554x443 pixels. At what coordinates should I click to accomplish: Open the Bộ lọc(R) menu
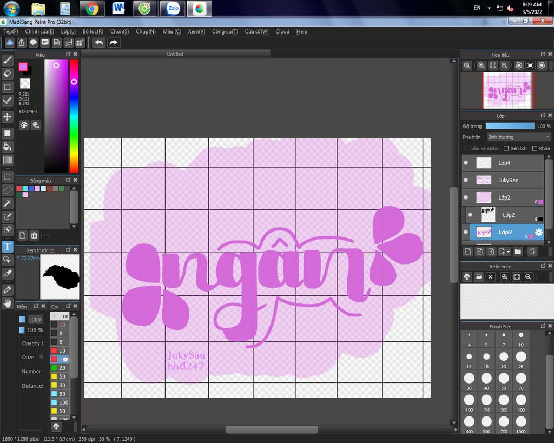[93, 31]
